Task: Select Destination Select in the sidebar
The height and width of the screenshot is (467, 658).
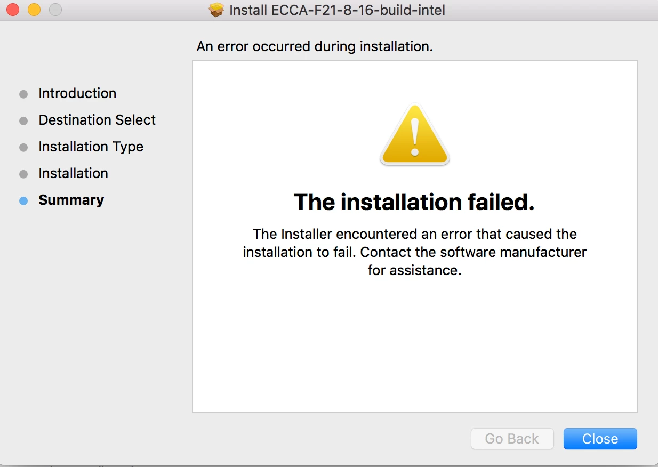Action: click(x=97, y=120)
